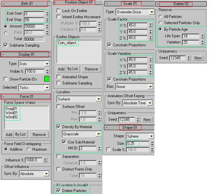The width and height of the screenshot is (212, 194).
Task: Select the All Particles radio button
Action: point(160,16)
